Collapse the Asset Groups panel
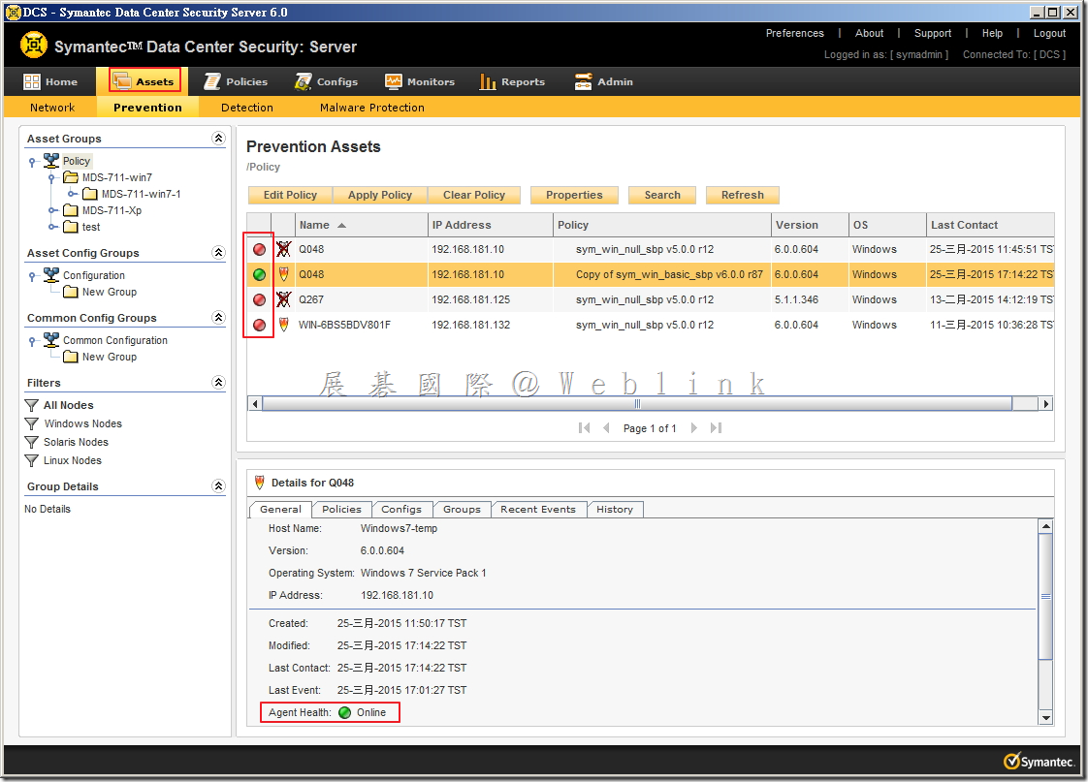 tap(218, 139)
